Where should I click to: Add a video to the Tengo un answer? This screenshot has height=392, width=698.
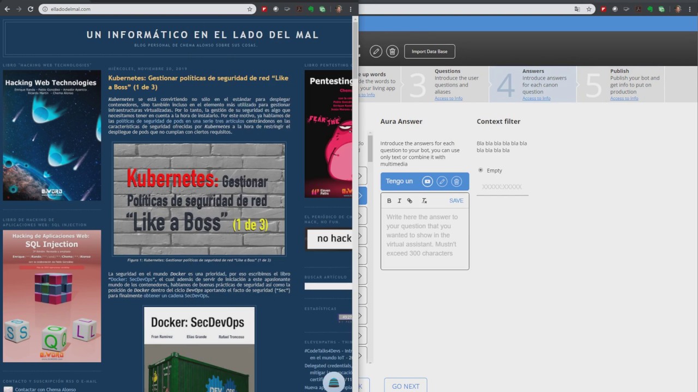[x=428, y=181]
